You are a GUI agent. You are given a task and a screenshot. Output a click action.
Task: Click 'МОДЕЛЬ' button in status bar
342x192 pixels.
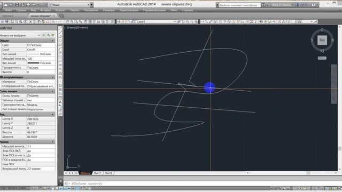pos(276,188)
